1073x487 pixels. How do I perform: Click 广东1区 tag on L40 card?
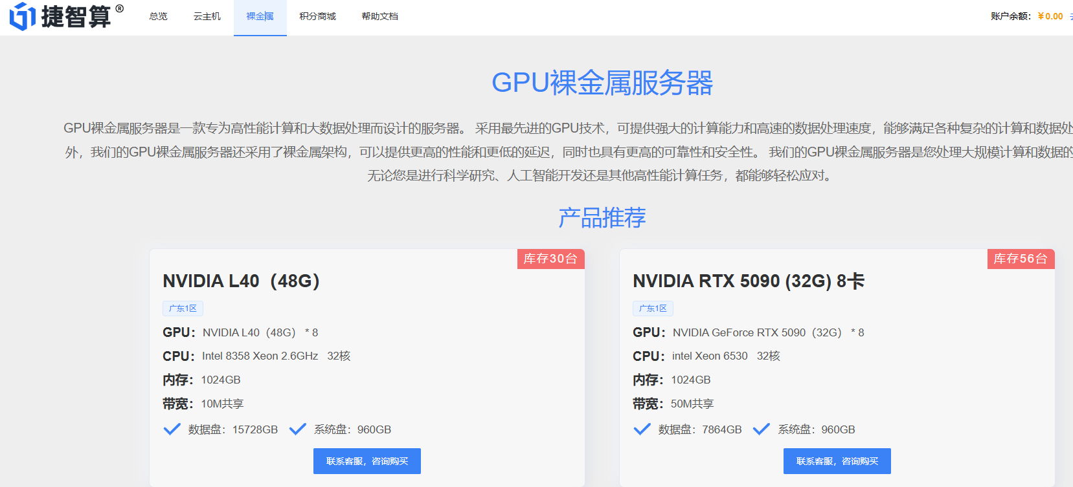pyautogui.click(x=183, y=308)
